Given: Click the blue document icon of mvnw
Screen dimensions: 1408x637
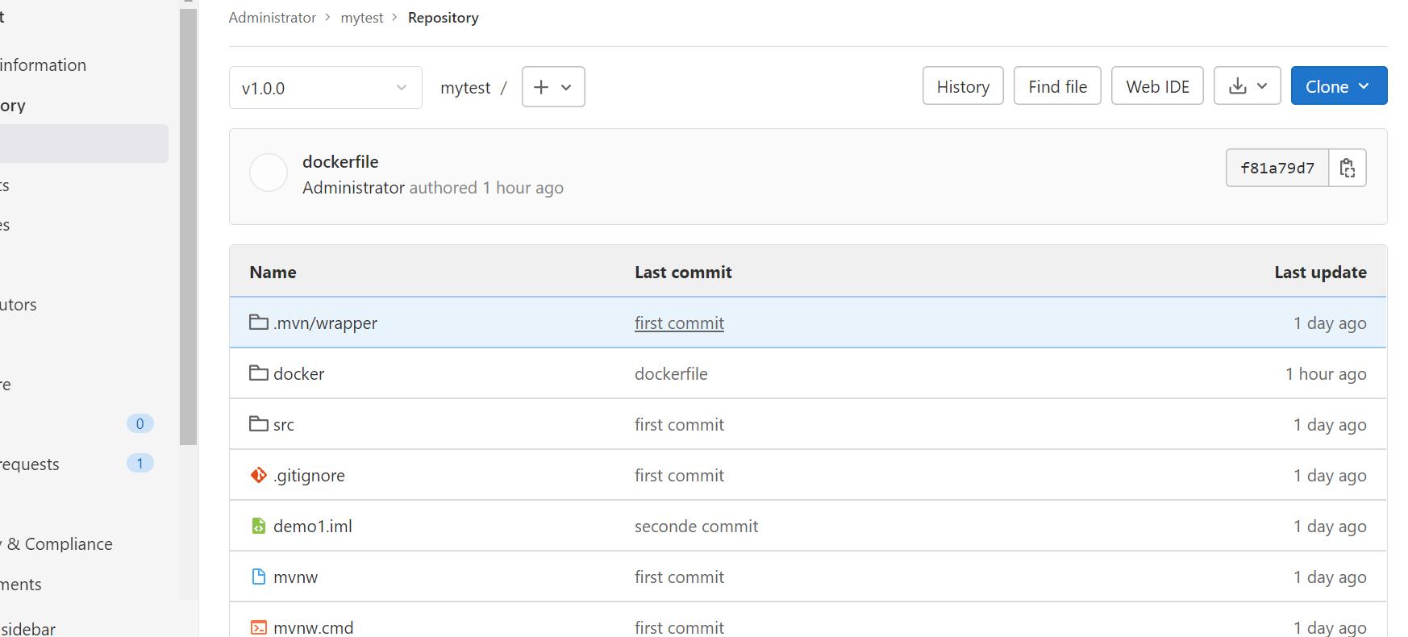Looking at the screenshot, I should tap(259, 577).
